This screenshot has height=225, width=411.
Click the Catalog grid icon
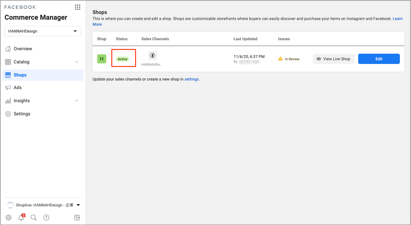[x=8, y=62]
